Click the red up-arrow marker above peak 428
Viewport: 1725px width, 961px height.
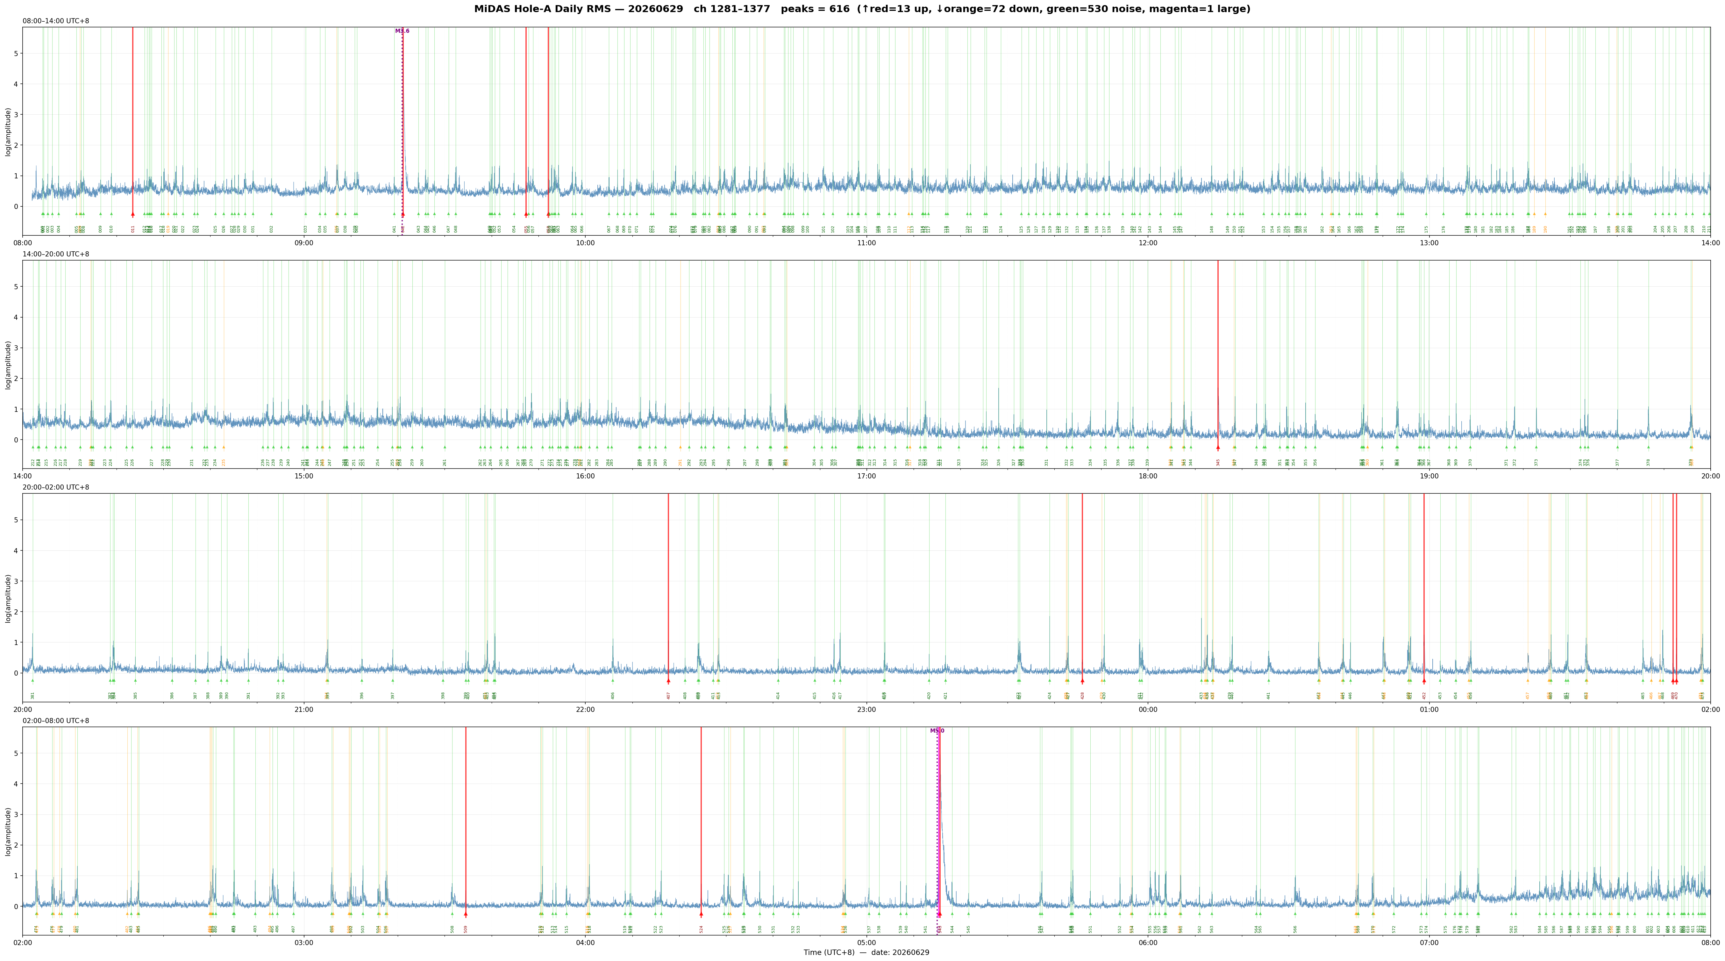[x=1082, y=681]
